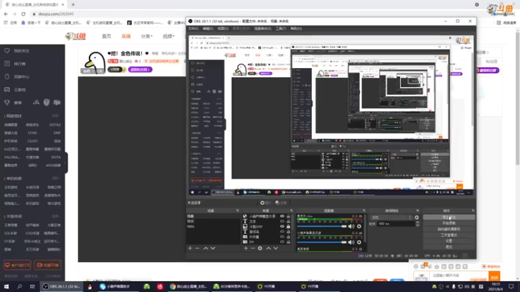
Task: Go back in Chrome
Action: pyautogui.click(x=6, y=14)
